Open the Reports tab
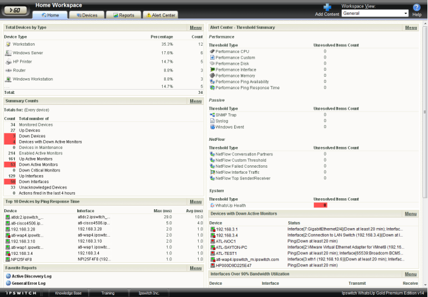This screenshot has width=428, height=297. pyautogui.click(x=123, y=15)
